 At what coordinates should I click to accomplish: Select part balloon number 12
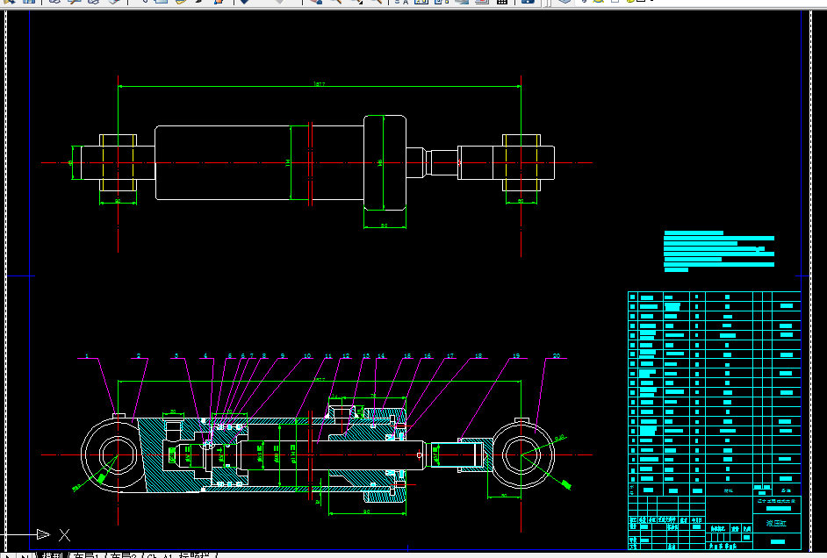pyautogui.click(x=346, y=356)
